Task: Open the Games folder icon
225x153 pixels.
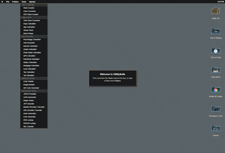Action: pos(215,129)
